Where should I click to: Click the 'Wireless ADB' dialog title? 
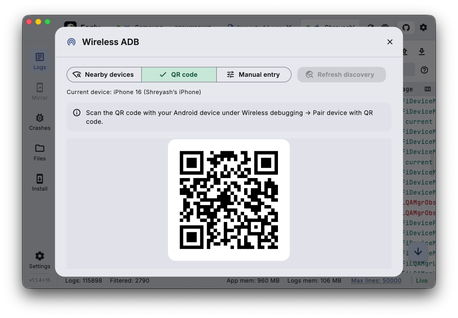tap(110, 42)
